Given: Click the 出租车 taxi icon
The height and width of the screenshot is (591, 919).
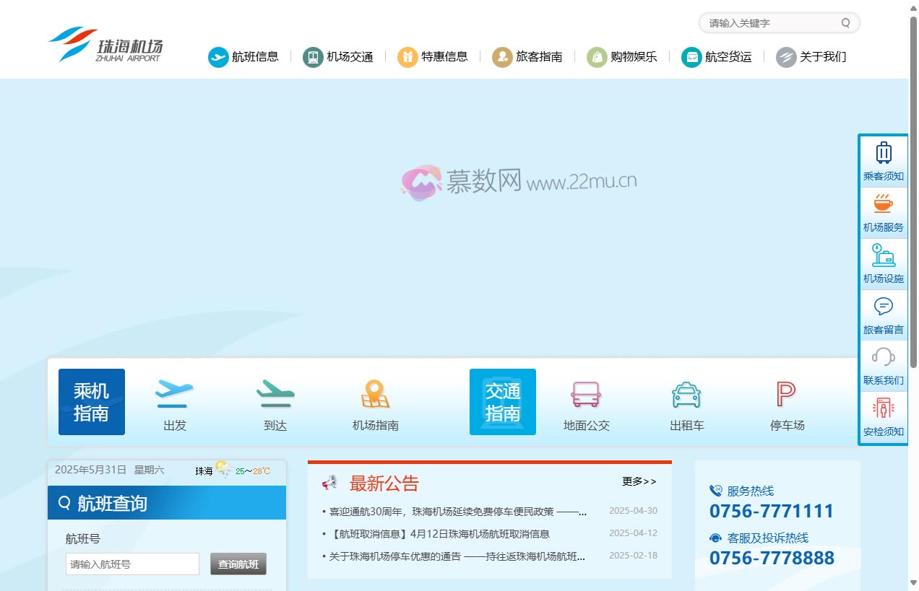Looking at the screenshot, I should [686, 395].
